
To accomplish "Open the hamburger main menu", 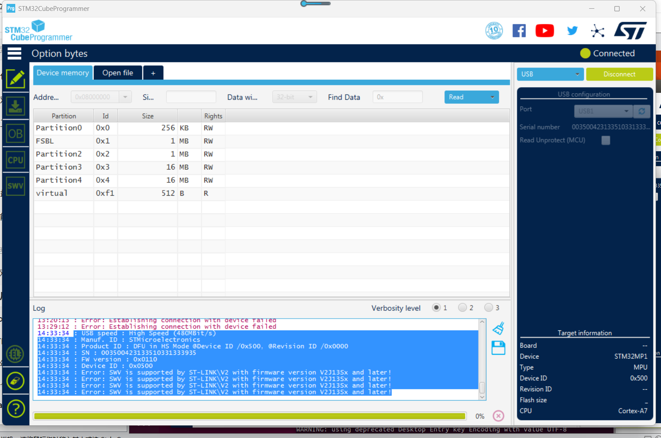I will pyautogui.click(x=14, y=53).
